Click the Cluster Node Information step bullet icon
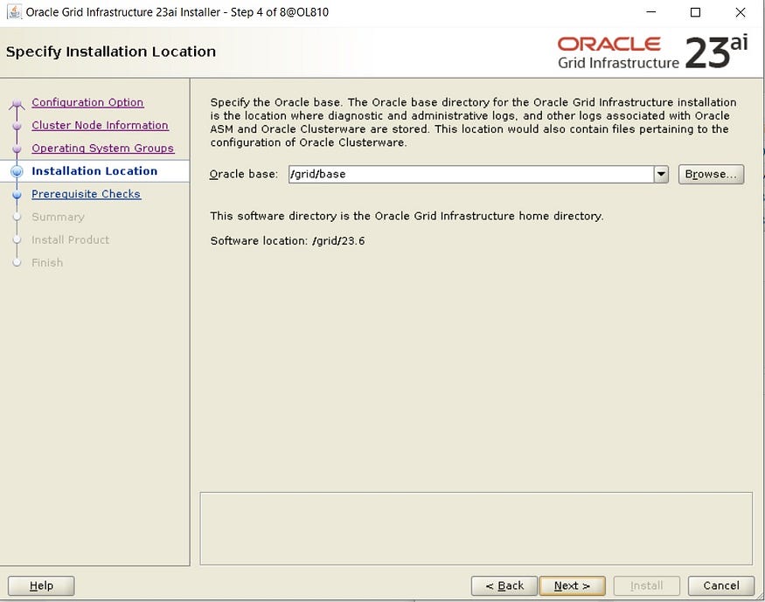The height and width of the screenshot is (602, 765). coord(17,125)
